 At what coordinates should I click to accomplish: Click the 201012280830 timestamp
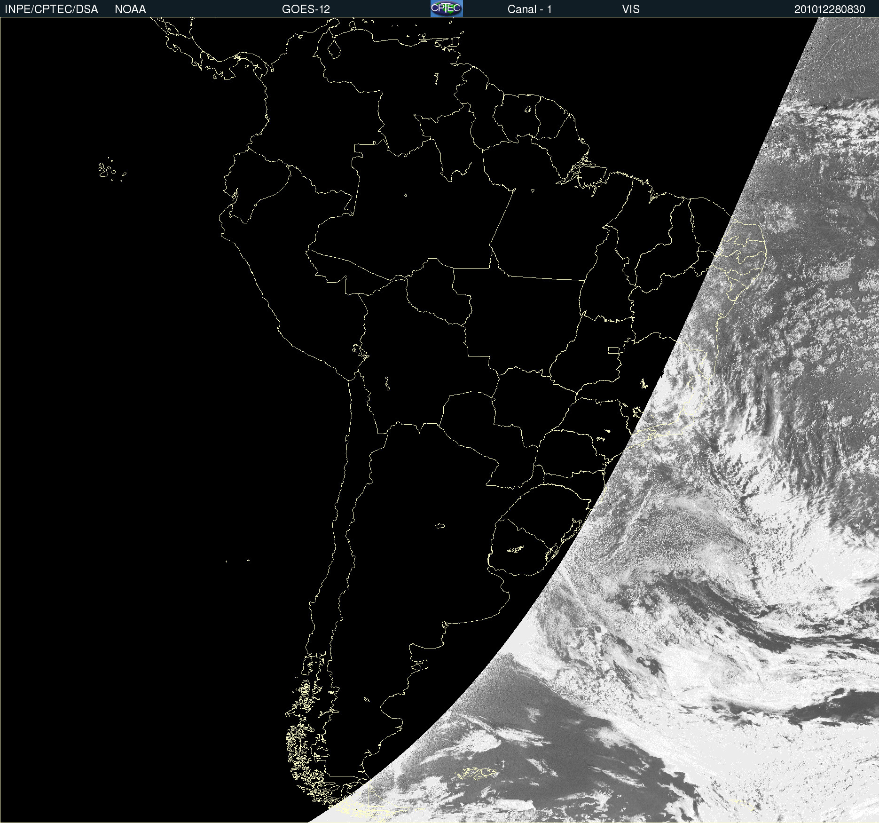830,9
